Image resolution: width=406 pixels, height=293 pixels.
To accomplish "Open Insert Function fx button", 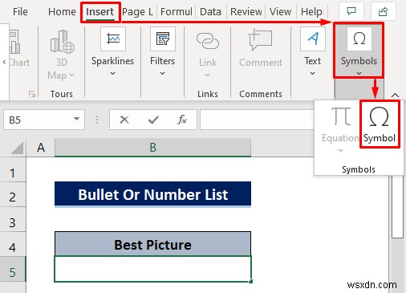I will coord(182,120).
